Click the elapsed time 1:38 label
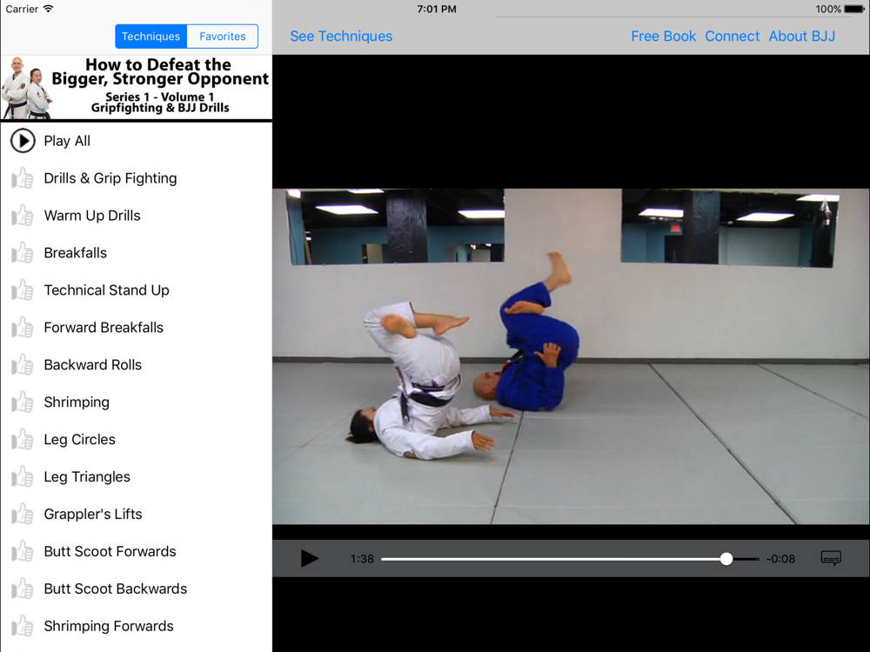Screen dimensions: 870x652 (x=362, y=559)
